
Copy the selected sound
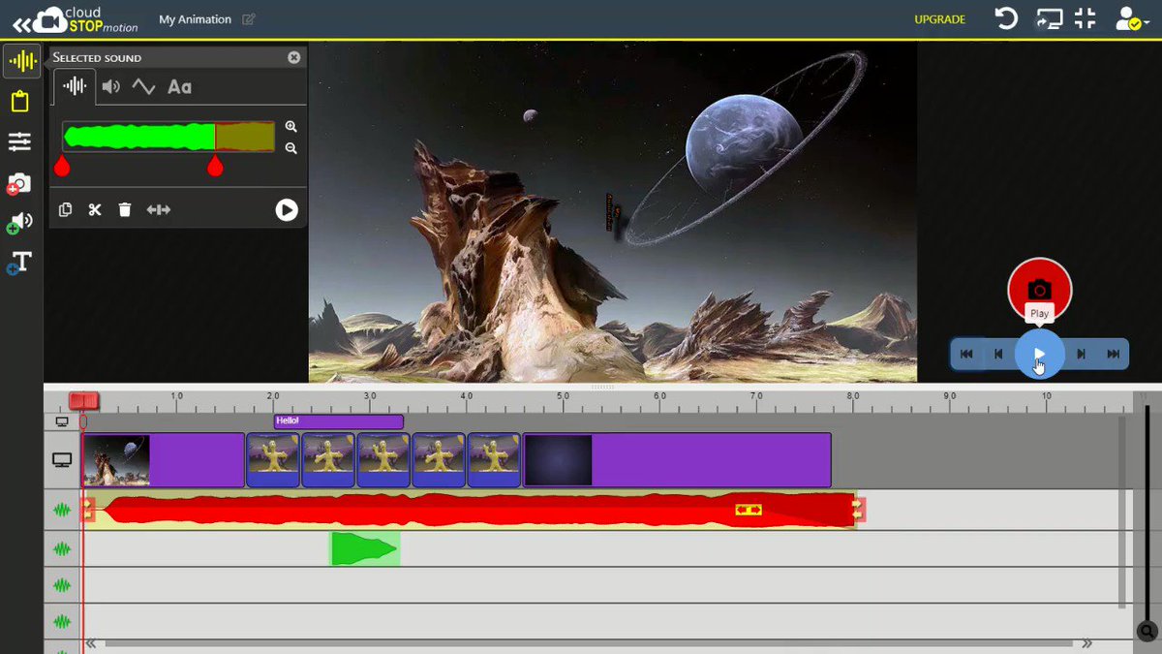tap(65, 209)
